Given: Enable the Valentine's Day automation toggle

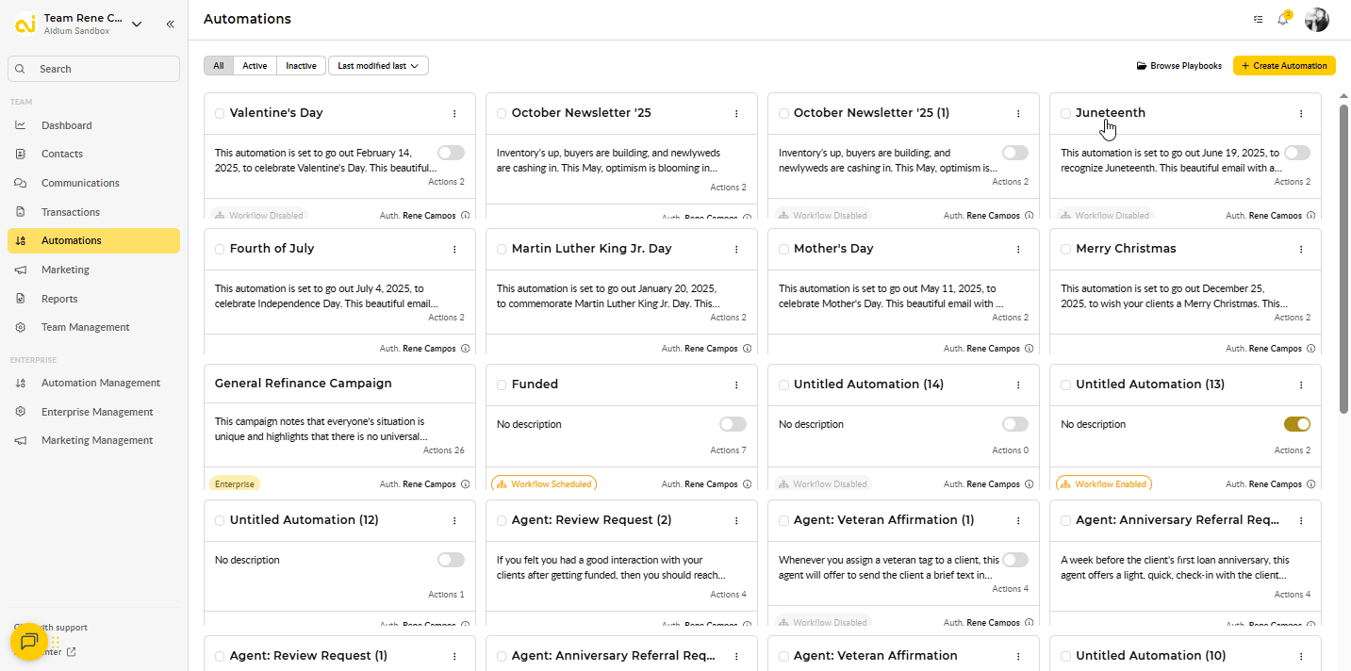Looking at the screenshot, I should coord(451,153).
